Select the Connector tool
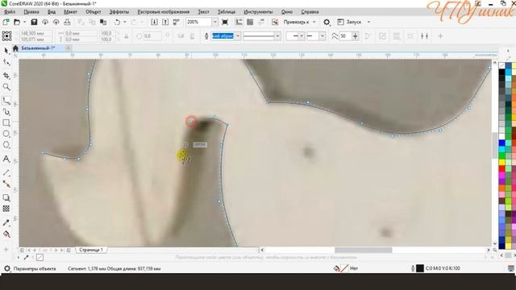516x290 pixels. (6, 184)
